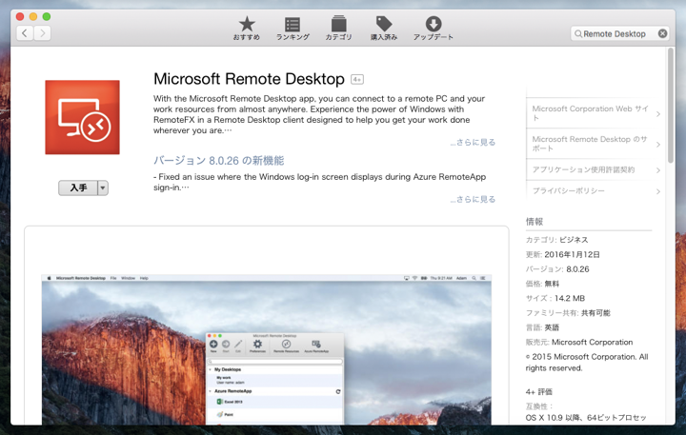Viewport: 686px width, 435px height.
Task: Go forward with the right arrow button
Action: (43, 33)
